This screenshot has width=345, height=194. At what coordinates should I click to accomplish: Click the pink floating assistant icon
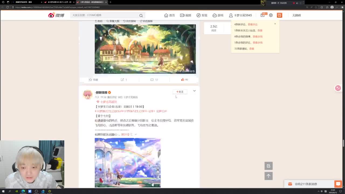point(338,88)
